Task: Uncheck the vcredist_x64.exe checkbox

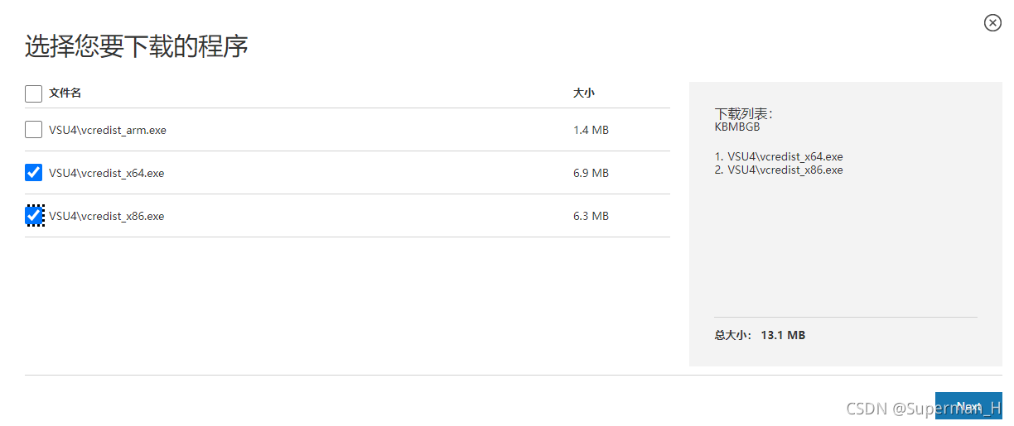Action: 33,173
